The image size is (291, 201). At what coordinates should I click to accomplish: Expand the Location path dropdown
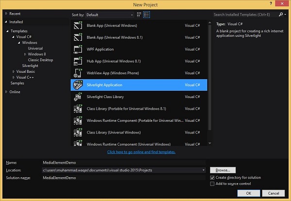pyautogui.click(x=204, y=170)
